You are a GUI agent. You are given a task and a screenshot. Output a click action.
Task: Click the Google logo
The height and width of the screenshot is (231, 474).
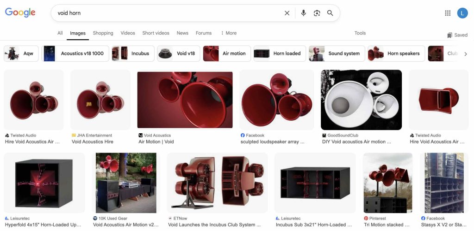20,13
